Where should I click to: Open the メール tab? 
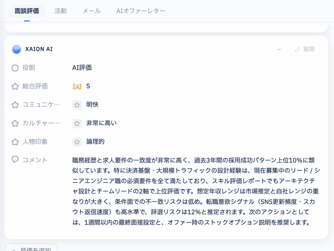click(91, 11)
